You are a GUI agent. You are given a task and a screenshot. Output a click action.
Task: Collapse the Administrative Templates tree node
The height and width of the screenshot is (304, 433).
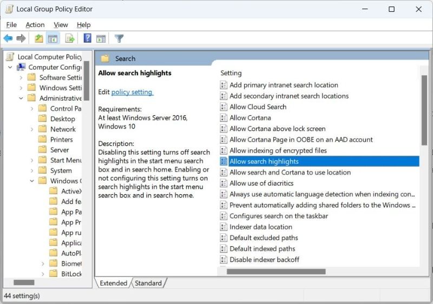coord(21,98)
